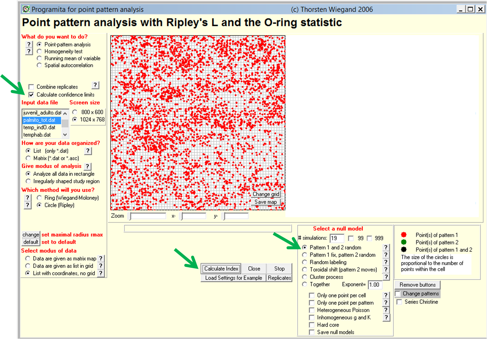Viewport: 487px width, 339px height.
Task: Enable the Combine replicates checkbox
Action: [31, 87]
